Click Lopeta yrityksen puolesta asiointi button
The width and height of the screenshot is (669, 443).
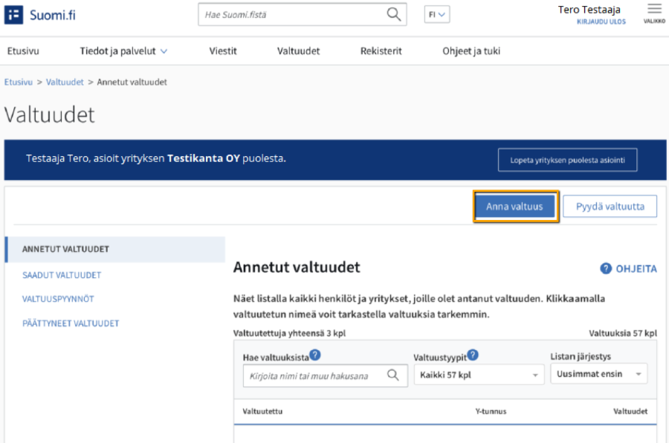pyautogui.click(x=567, y=160)
